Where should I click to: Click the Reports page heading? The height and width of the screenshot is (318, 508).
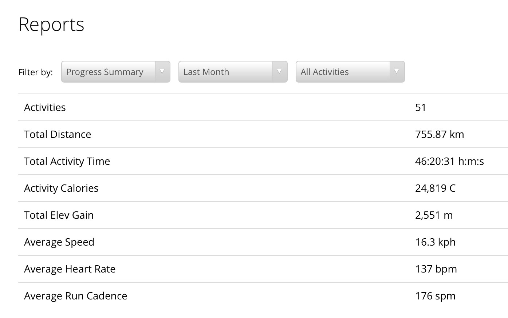tap(51, 25)
